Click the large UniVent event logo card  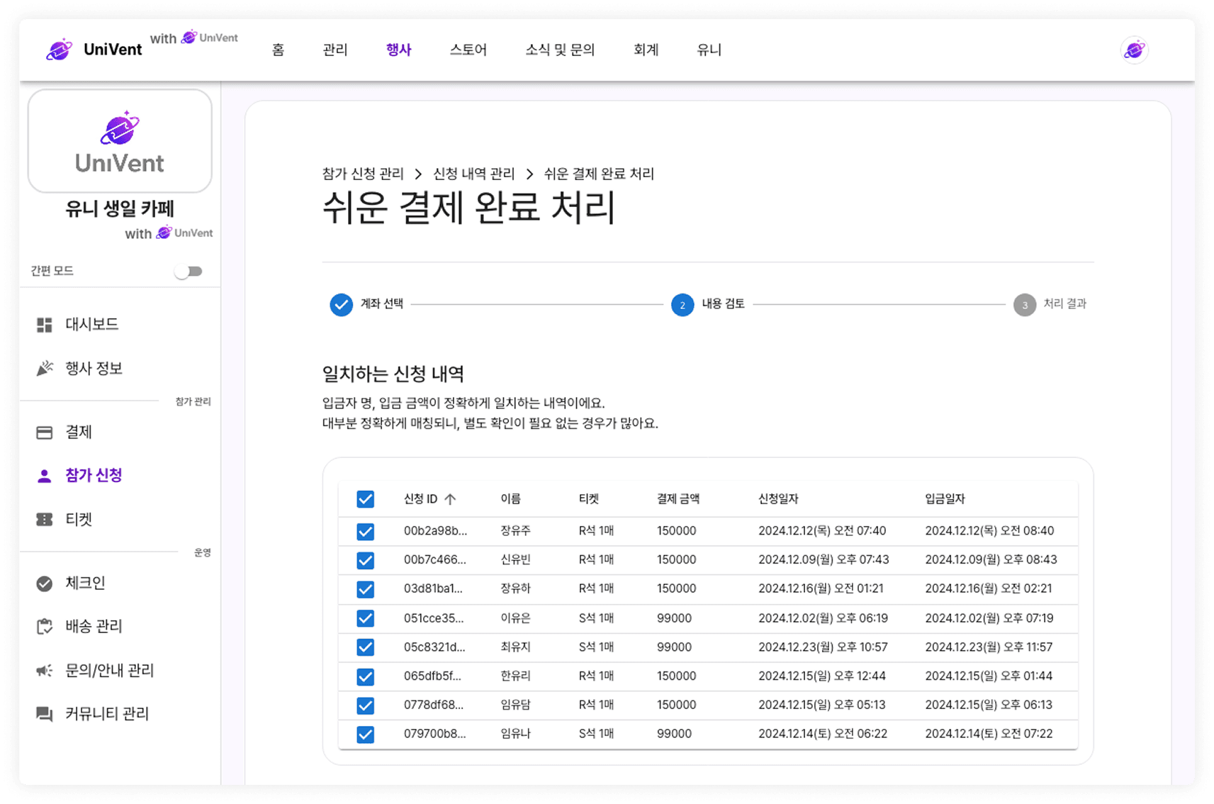point(120,141)
